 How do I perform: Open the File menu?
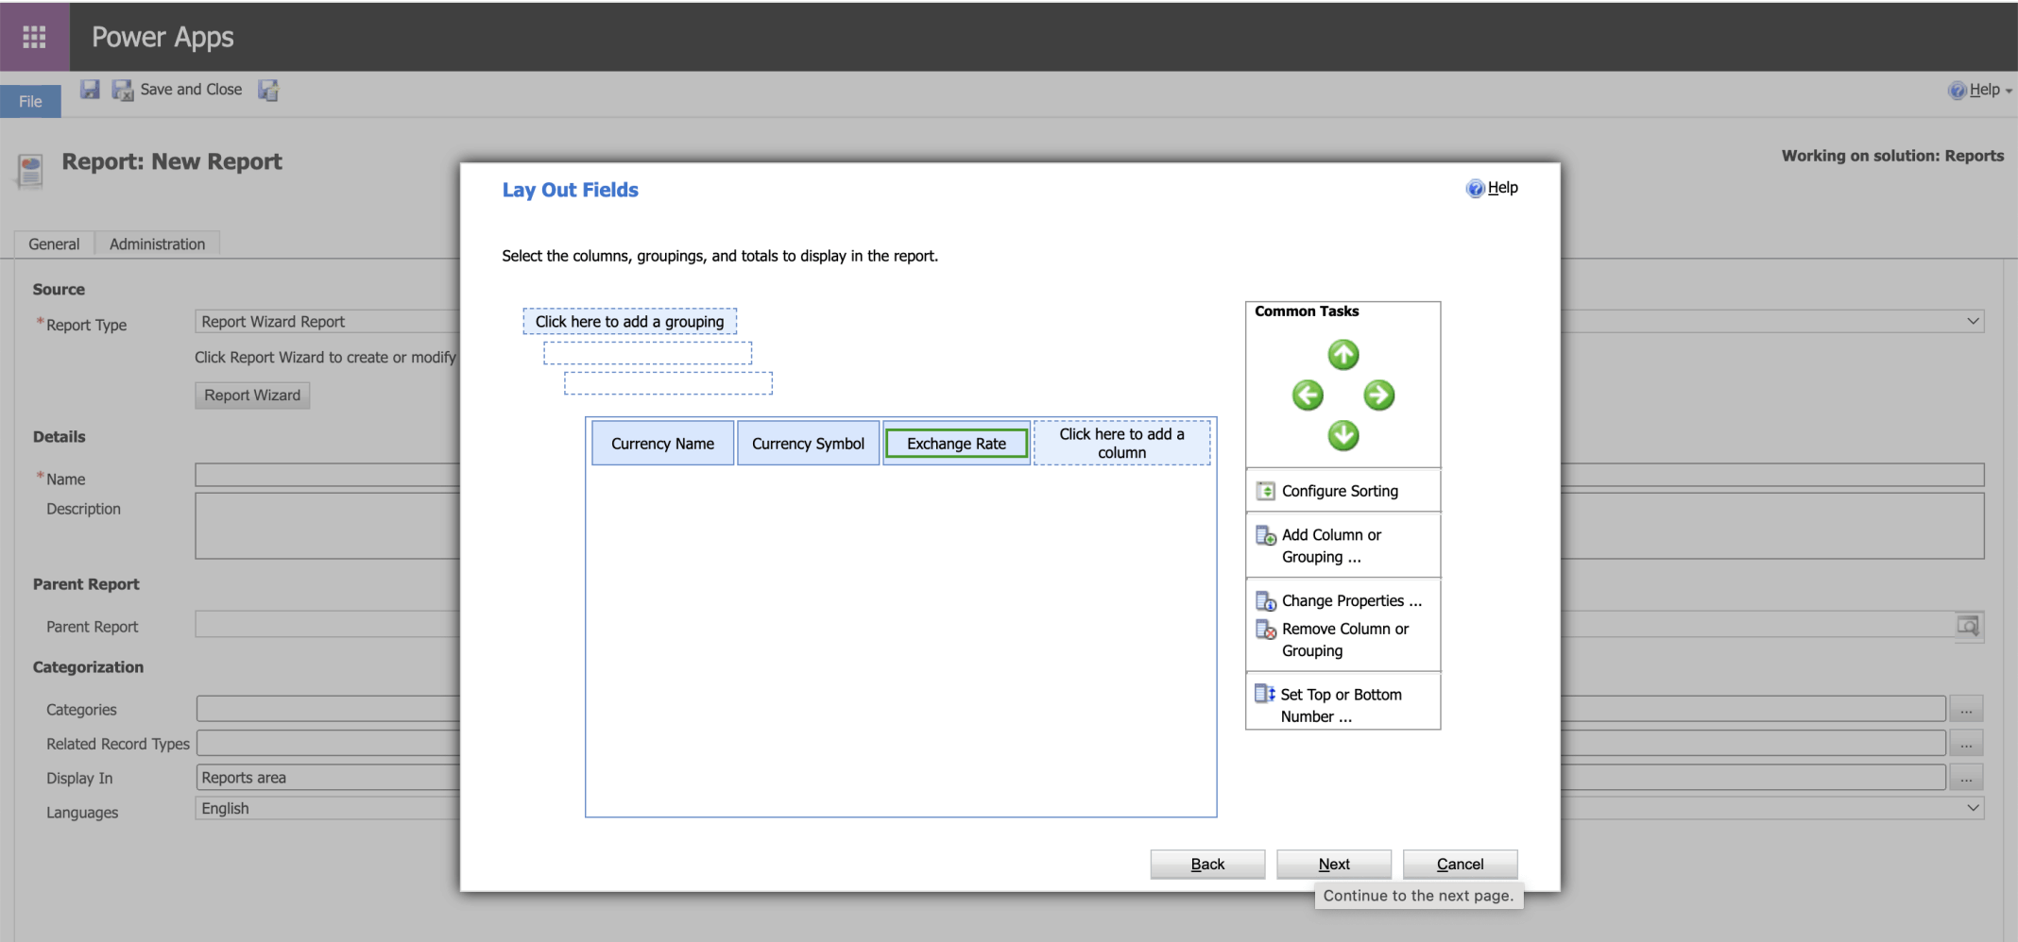point(30,101)
